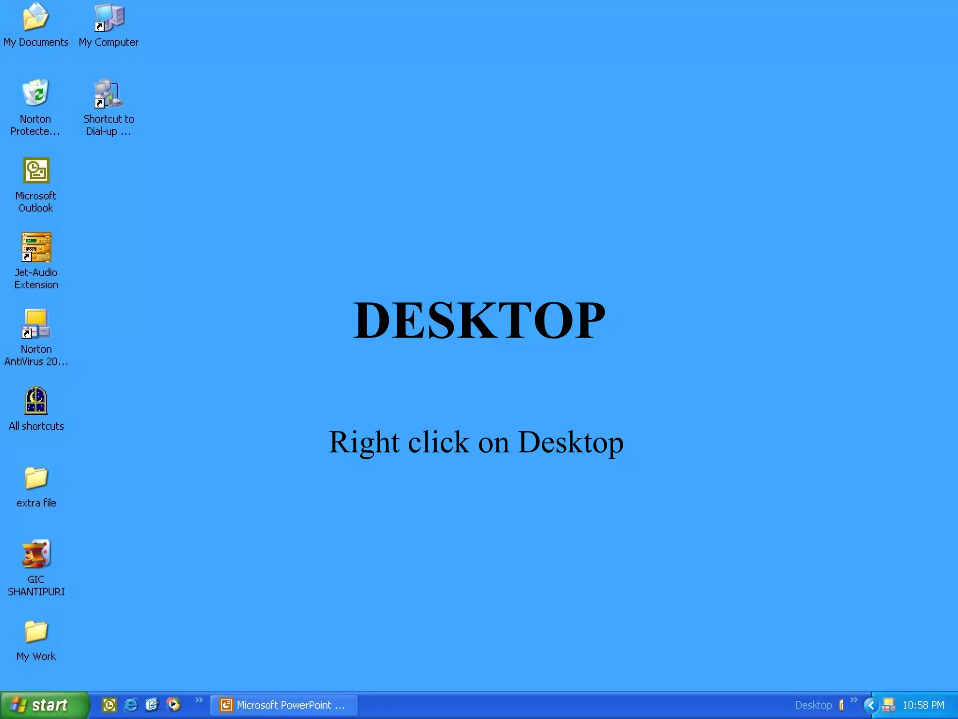Select the extra file folder

36,478
